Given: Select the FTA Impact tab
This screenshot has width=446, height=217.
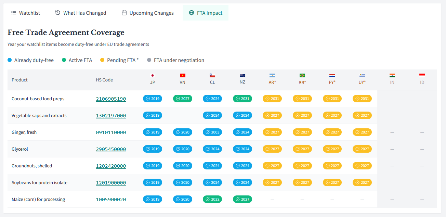Looking at the screenshot, I should coord(206,13).
